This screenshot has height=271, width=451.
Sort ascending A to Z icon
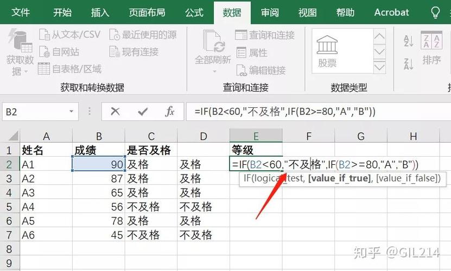[408, 41]
